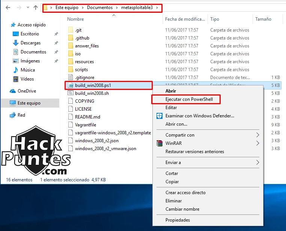The width and height of the screenshot is (286, 231).
Task: Expand chevron after metasploitable3 breadcrumb
Action: (157, 8)
